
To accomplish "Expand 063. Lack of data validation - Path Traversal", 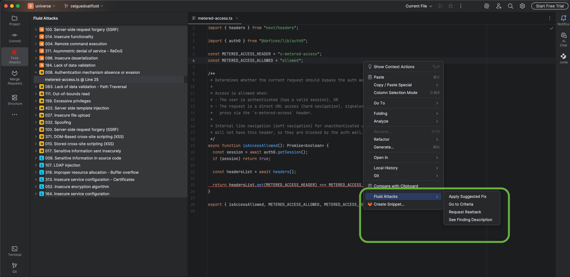I will pos(36,87).
